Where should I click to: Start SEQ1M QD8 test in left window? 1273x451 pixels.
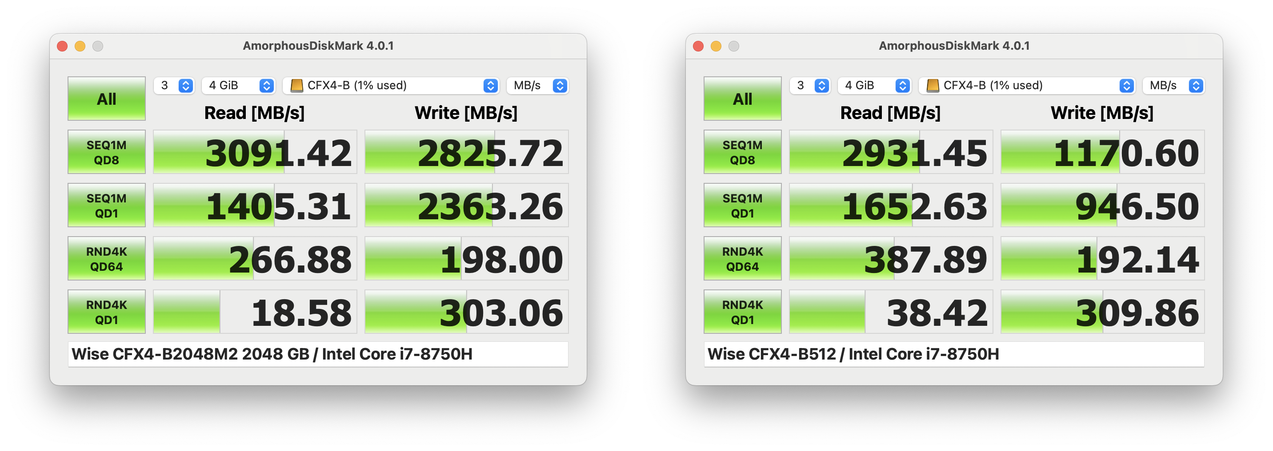106,152
